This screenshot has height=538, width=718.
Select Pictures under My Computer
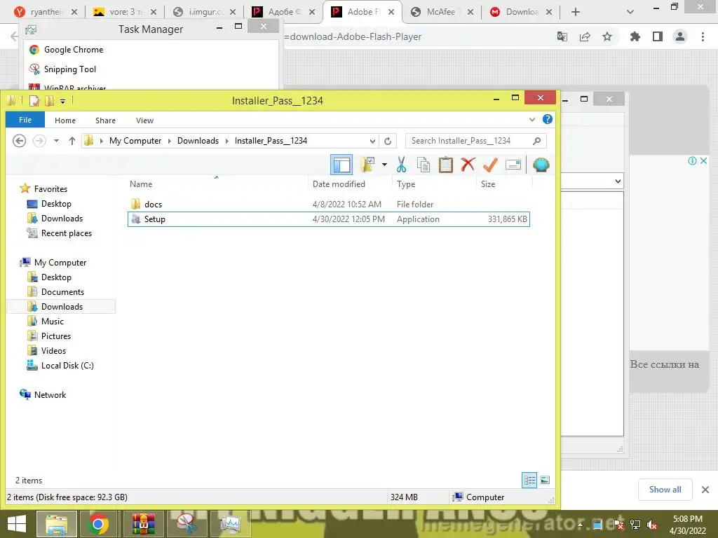56,336
